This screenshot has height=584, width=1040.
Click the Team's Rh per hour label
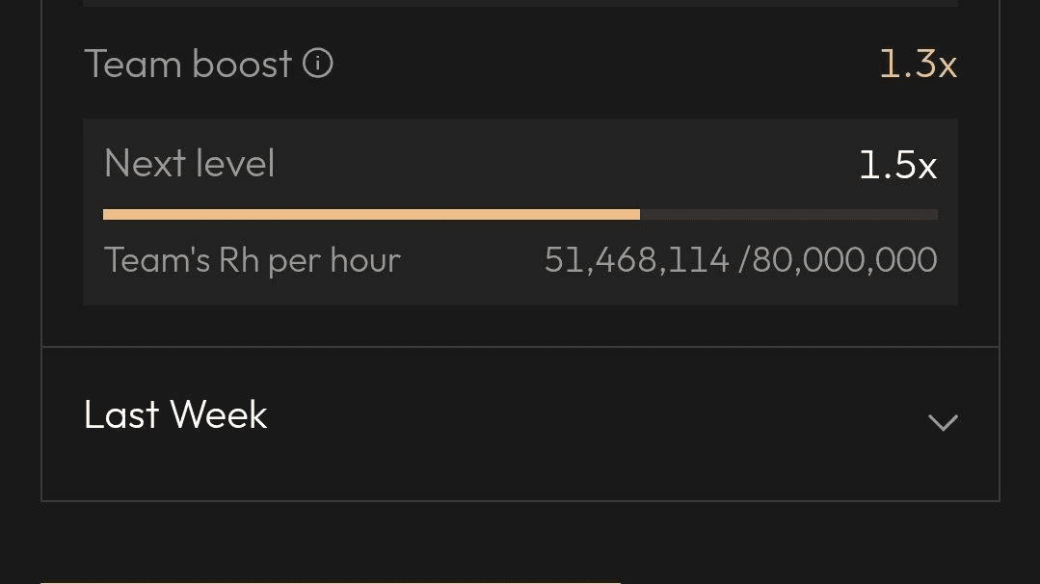tap(252, 260)
